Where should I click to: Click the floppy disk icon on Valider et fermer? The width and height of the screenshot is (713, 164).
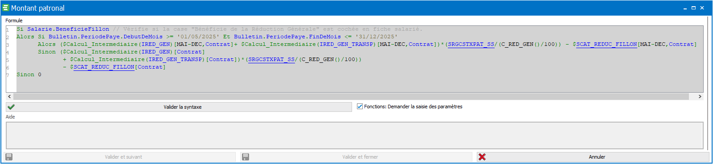point(246,157)
